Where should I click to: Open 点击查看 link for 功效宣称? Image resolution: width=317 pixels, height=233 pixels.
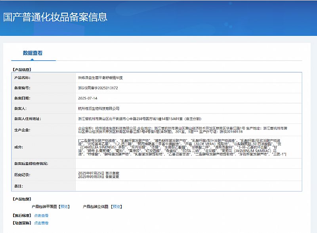coord(41,223)
